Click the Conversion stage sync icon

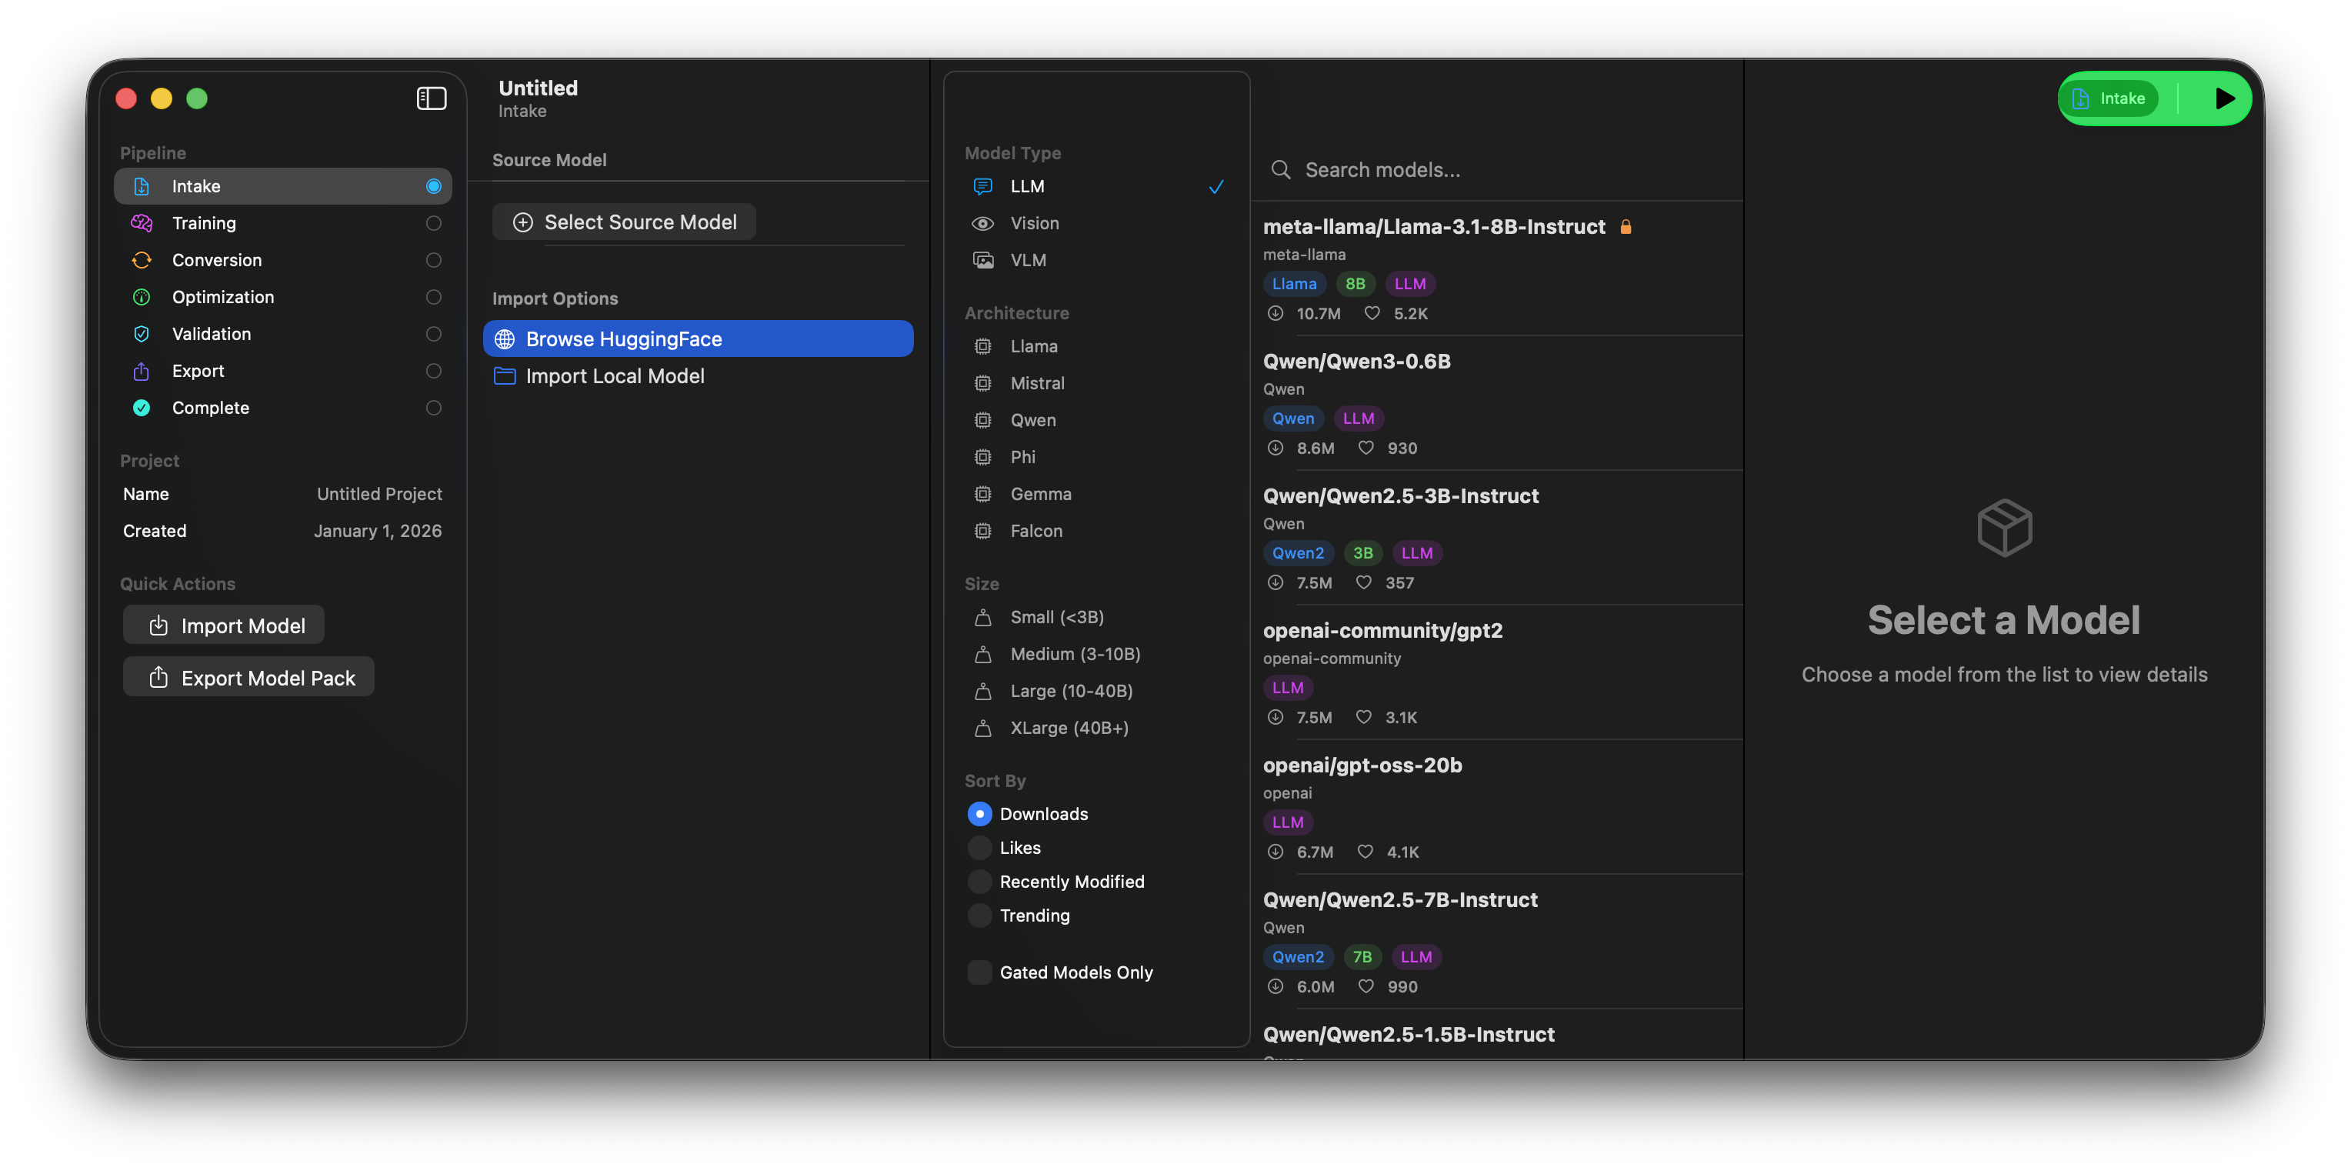[x=142, y=260]
